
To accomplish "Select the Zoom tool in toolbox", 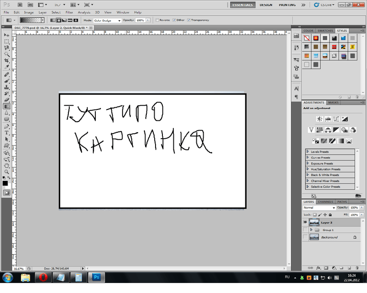I will coord(6,172).
